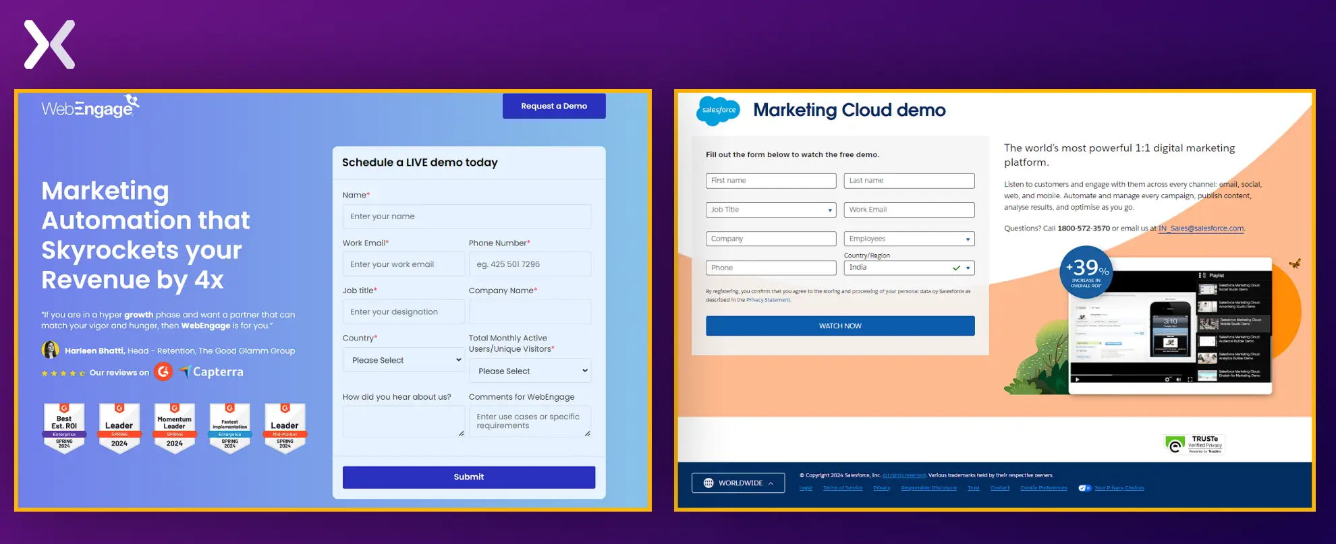Click the How did you hear about us box

(x=403, y=421)
